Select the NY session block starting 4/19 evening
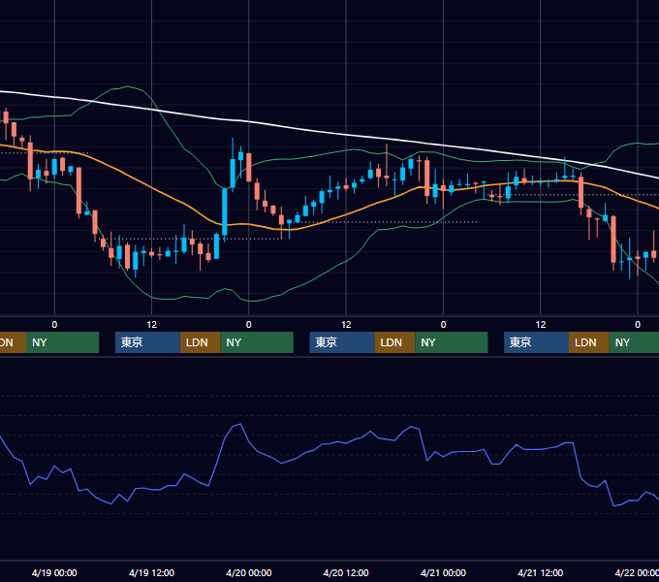This screenshot has height=582, width=659. (257, 342)
